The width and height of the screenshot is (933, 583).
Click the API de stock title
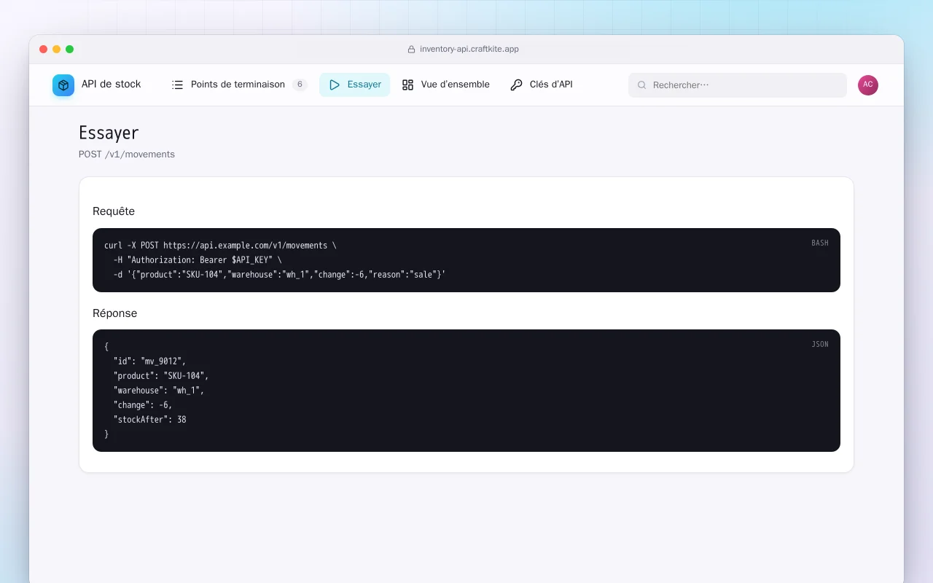click(x=111, y=84)
